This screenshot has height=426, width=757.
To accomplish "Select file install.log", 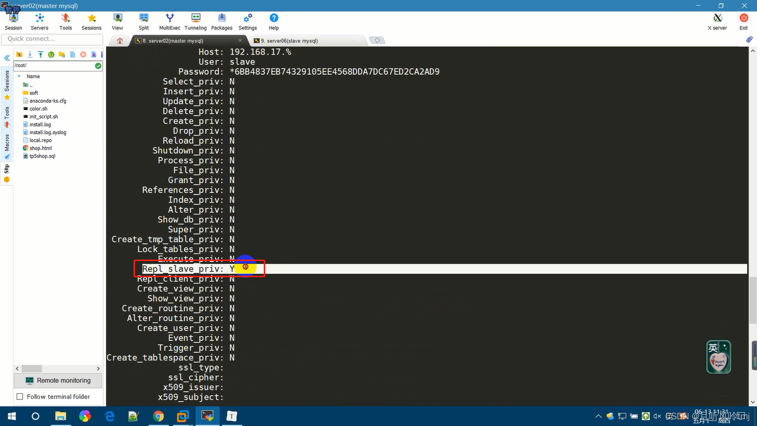I will click(37, 125).
